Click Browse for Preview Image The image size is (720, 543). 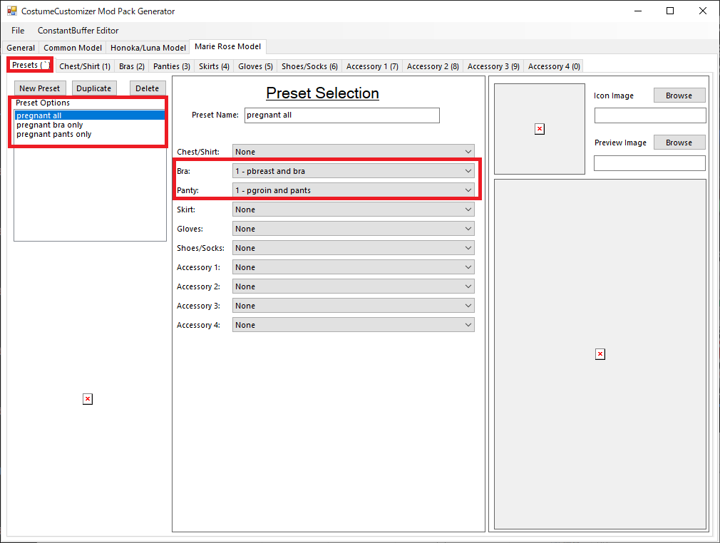pos(679,143)
